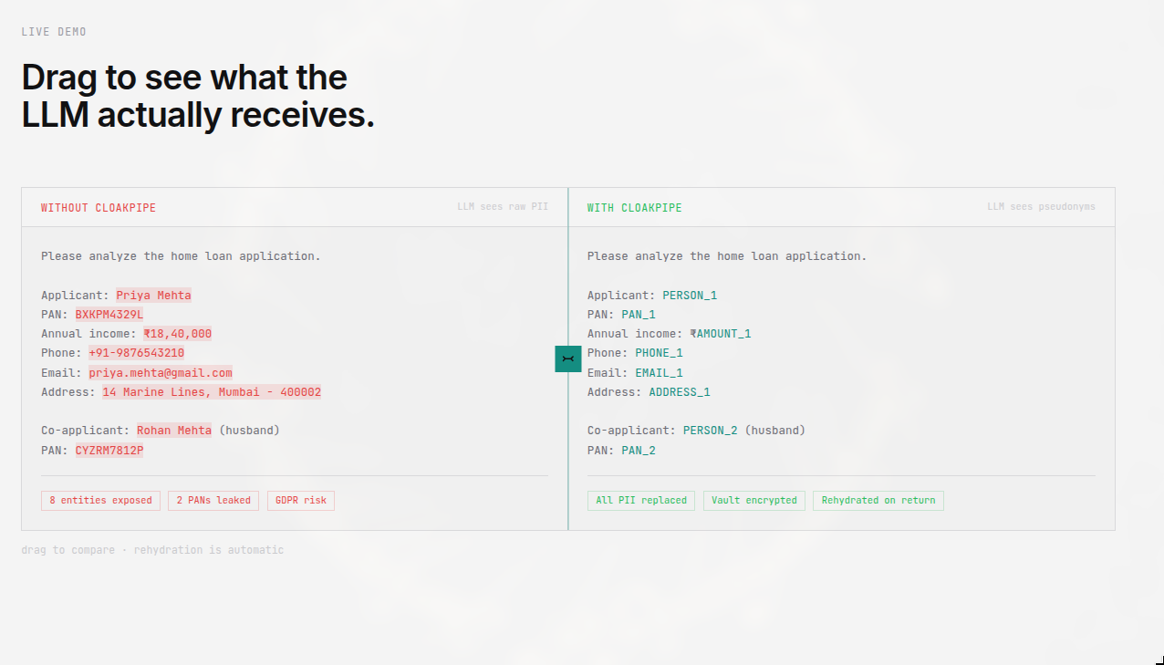Click the All PII replaced badge
The height and width of the screenshot is (665, 1164).
(640, 500)
